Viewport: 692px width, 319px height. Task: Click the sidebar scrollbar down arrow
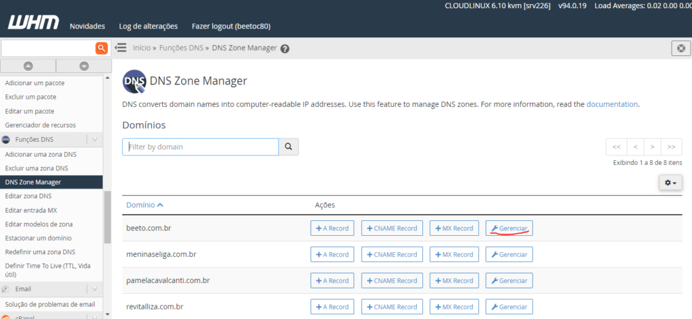(x=107, y=314)
